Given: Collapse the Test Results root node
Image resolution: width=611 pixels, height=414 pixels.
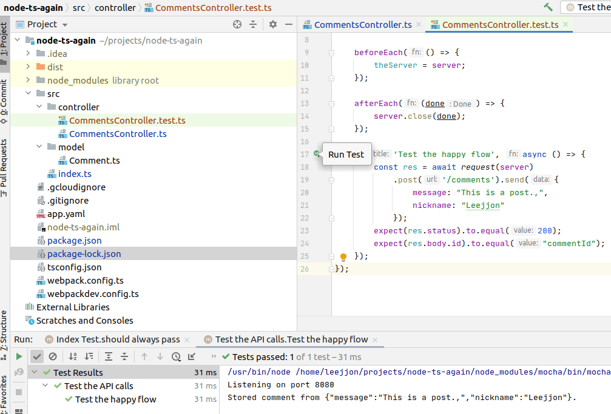Looking at the screenshot, I should tap(35, 372).
